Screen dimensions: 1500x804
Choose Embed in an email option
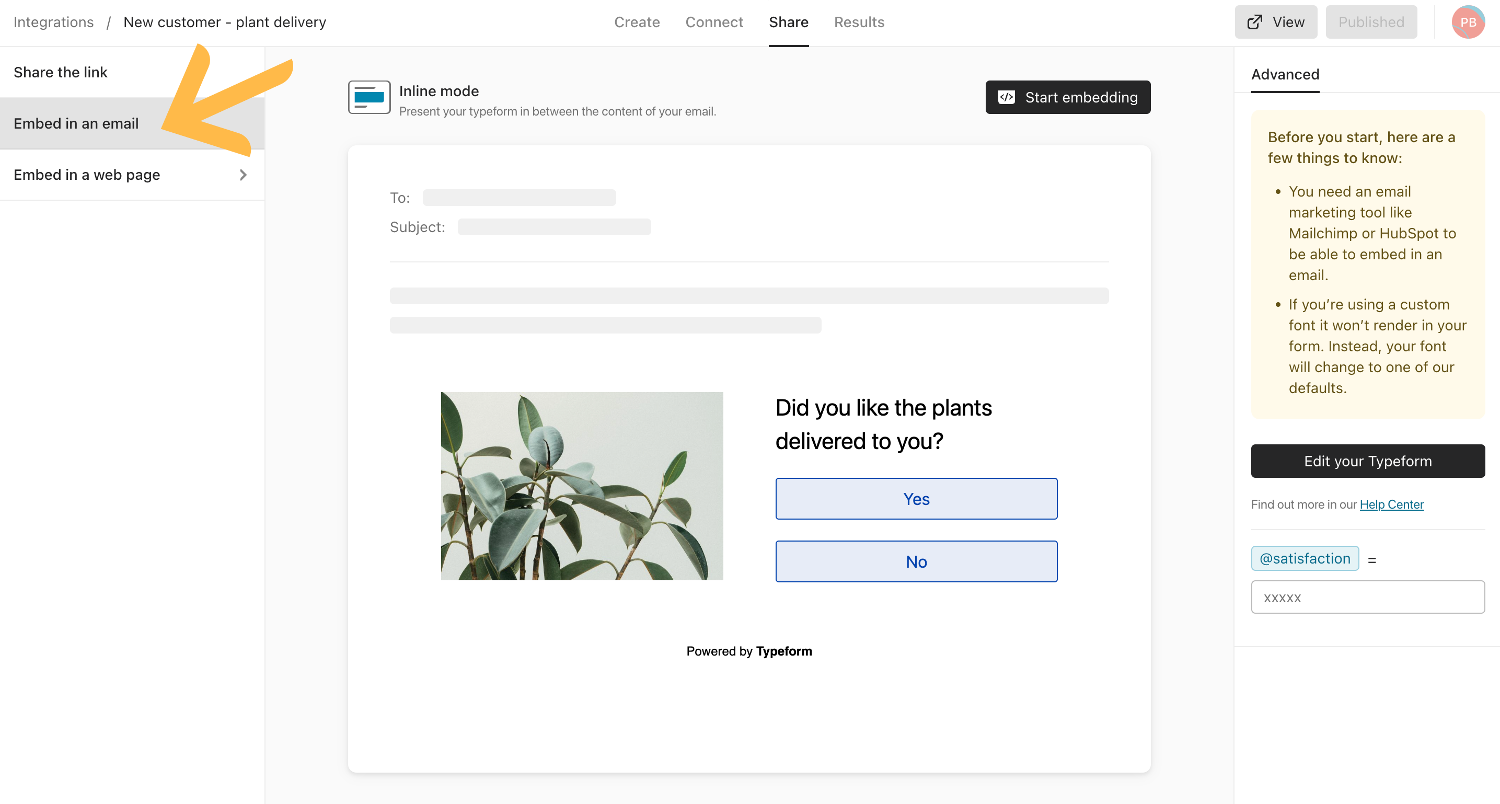tap(76, 123)
